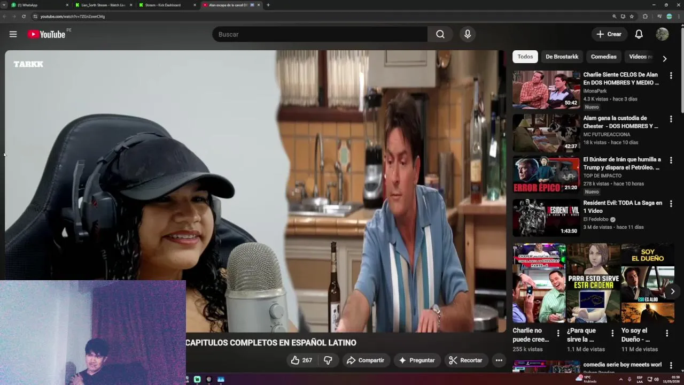Select the De Brostarkk filter chip
The image size is (684, 385).
[x=562, y=57]
